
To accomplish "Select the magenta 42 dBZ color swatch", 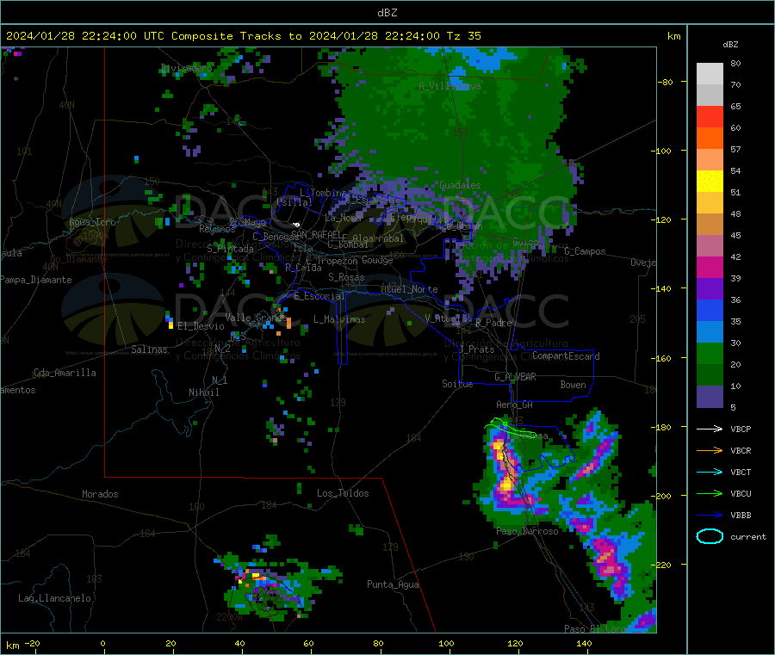I will click(x=710, y=267).
